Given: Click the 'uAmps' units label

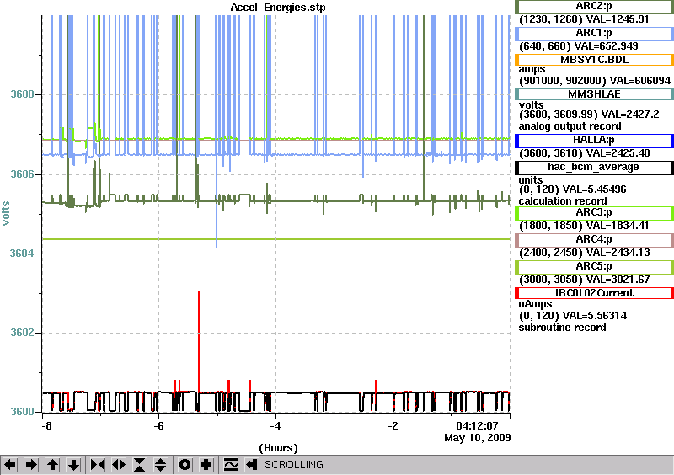Looking at the screenshot, I should (x=536, y=304).
